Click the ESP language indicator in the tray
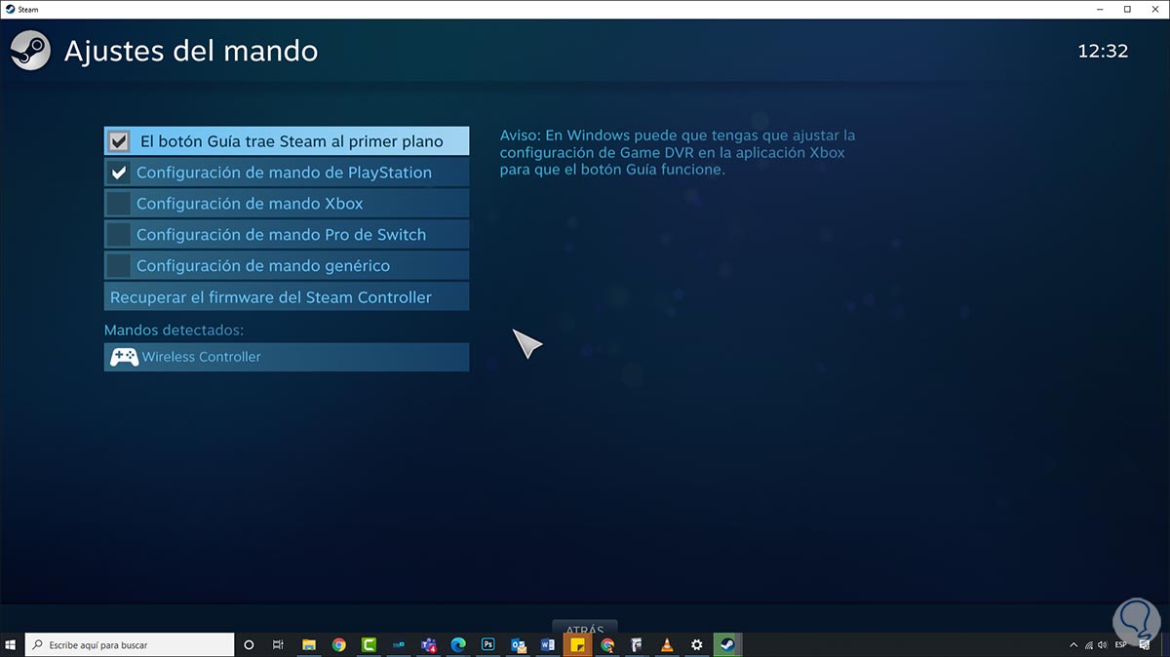Viewport: 1170px width, 657px height. pyautogui.click(x=1121, y=645)
